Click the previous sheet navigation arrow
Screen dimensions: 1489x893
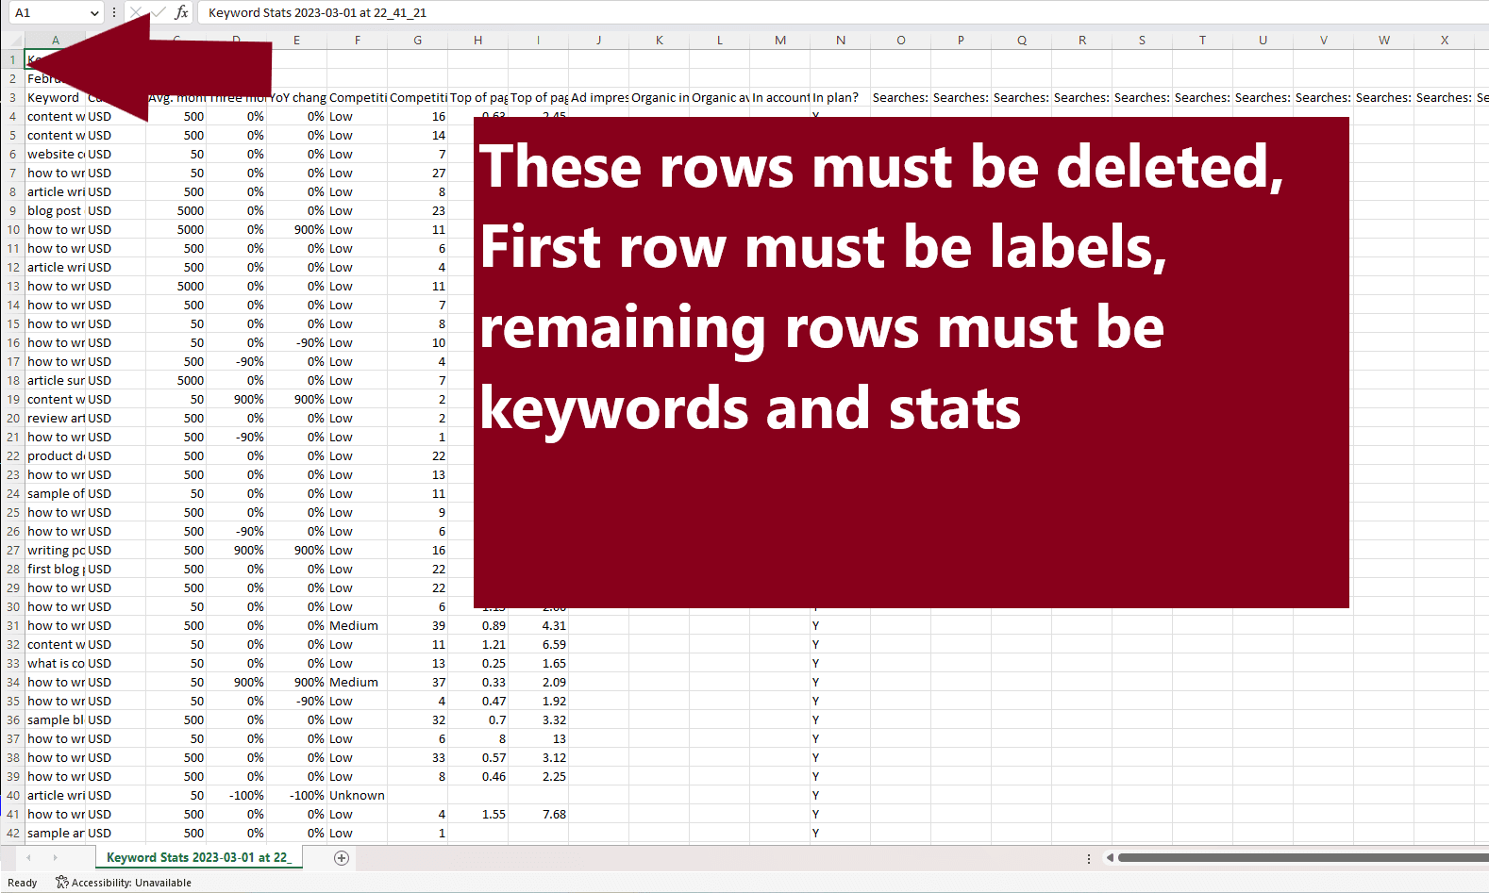tap(28, 857)
